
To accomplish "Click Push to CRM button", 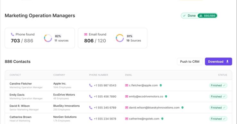I will (190, 62).
